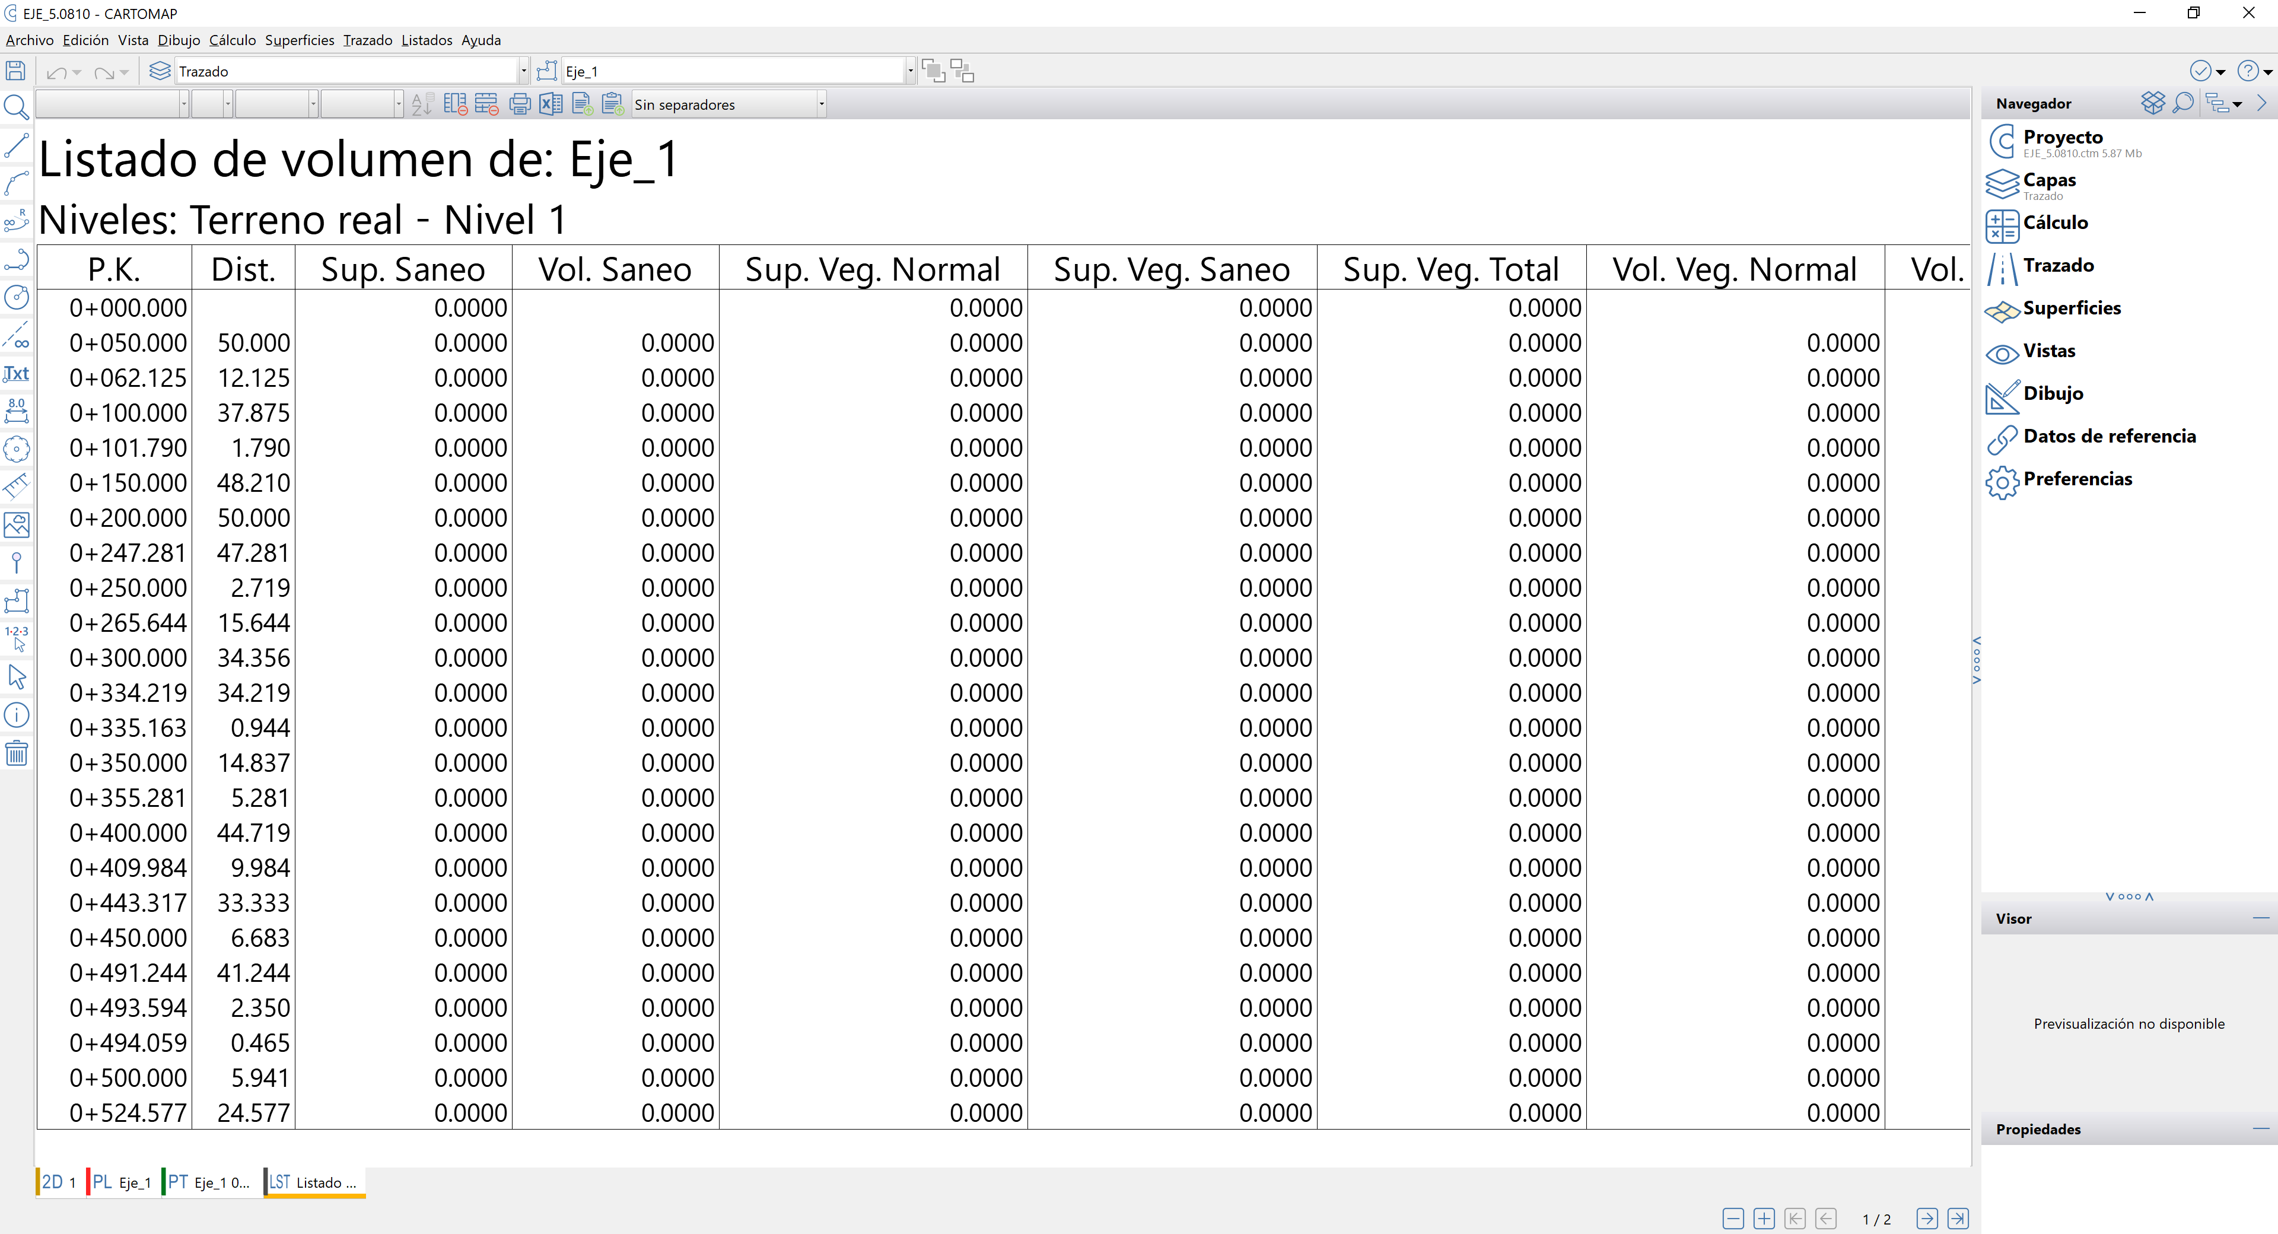Open the Eje_1 axis dropdown

[x=910, y=71]
